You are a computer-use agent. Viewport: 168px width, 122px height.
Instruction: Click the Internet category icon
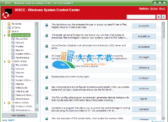[x=13, y=73]
